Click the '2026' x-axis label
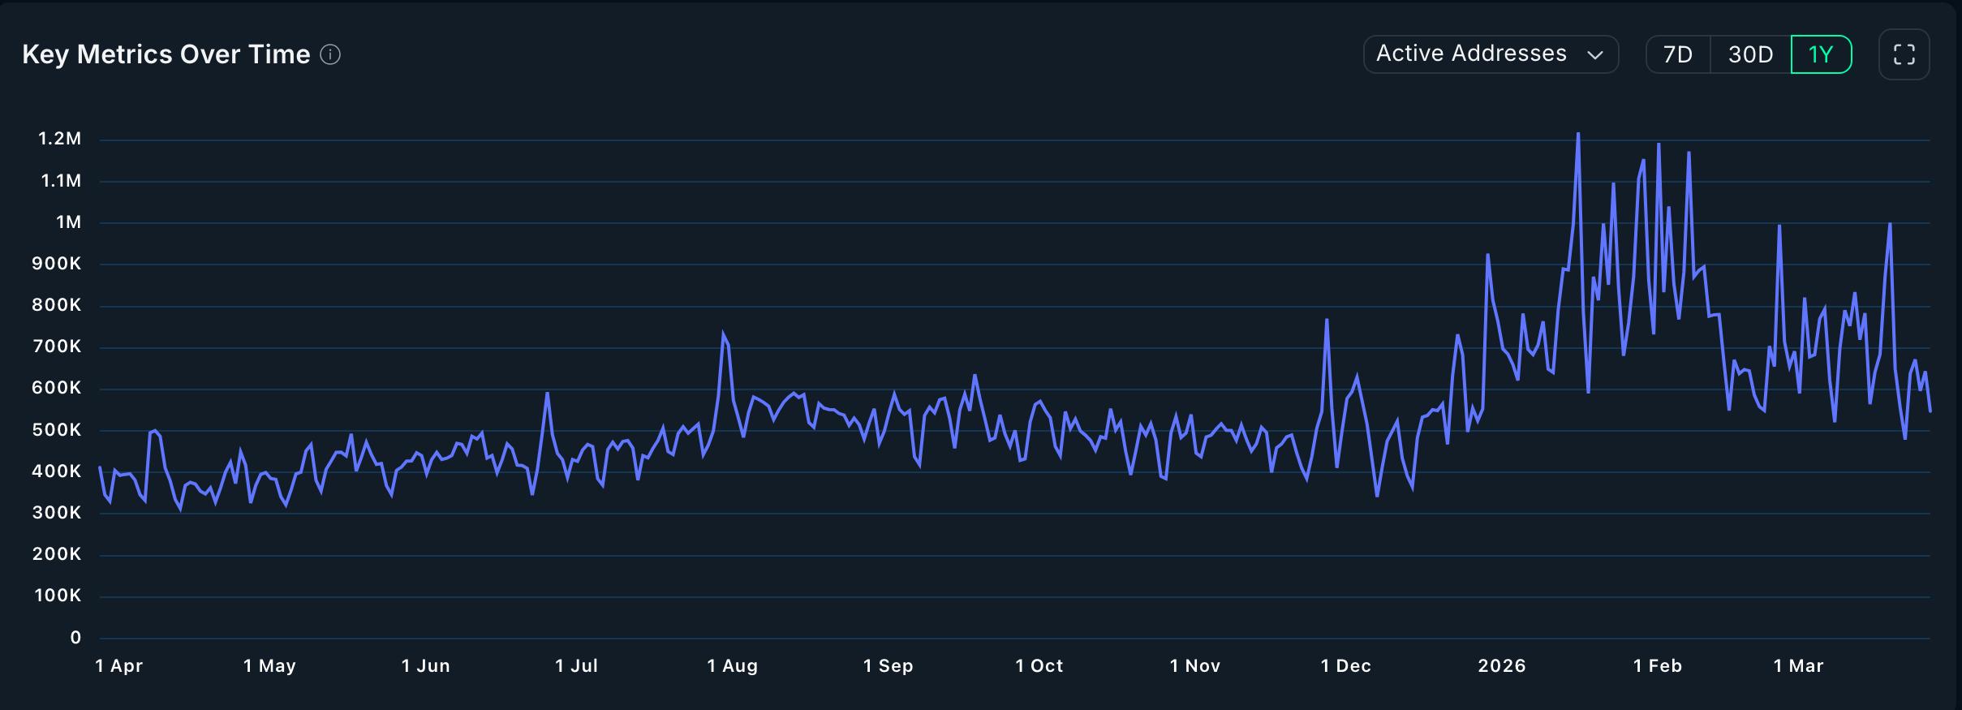The image size is (1962, 710). [x=1501, y=666]
